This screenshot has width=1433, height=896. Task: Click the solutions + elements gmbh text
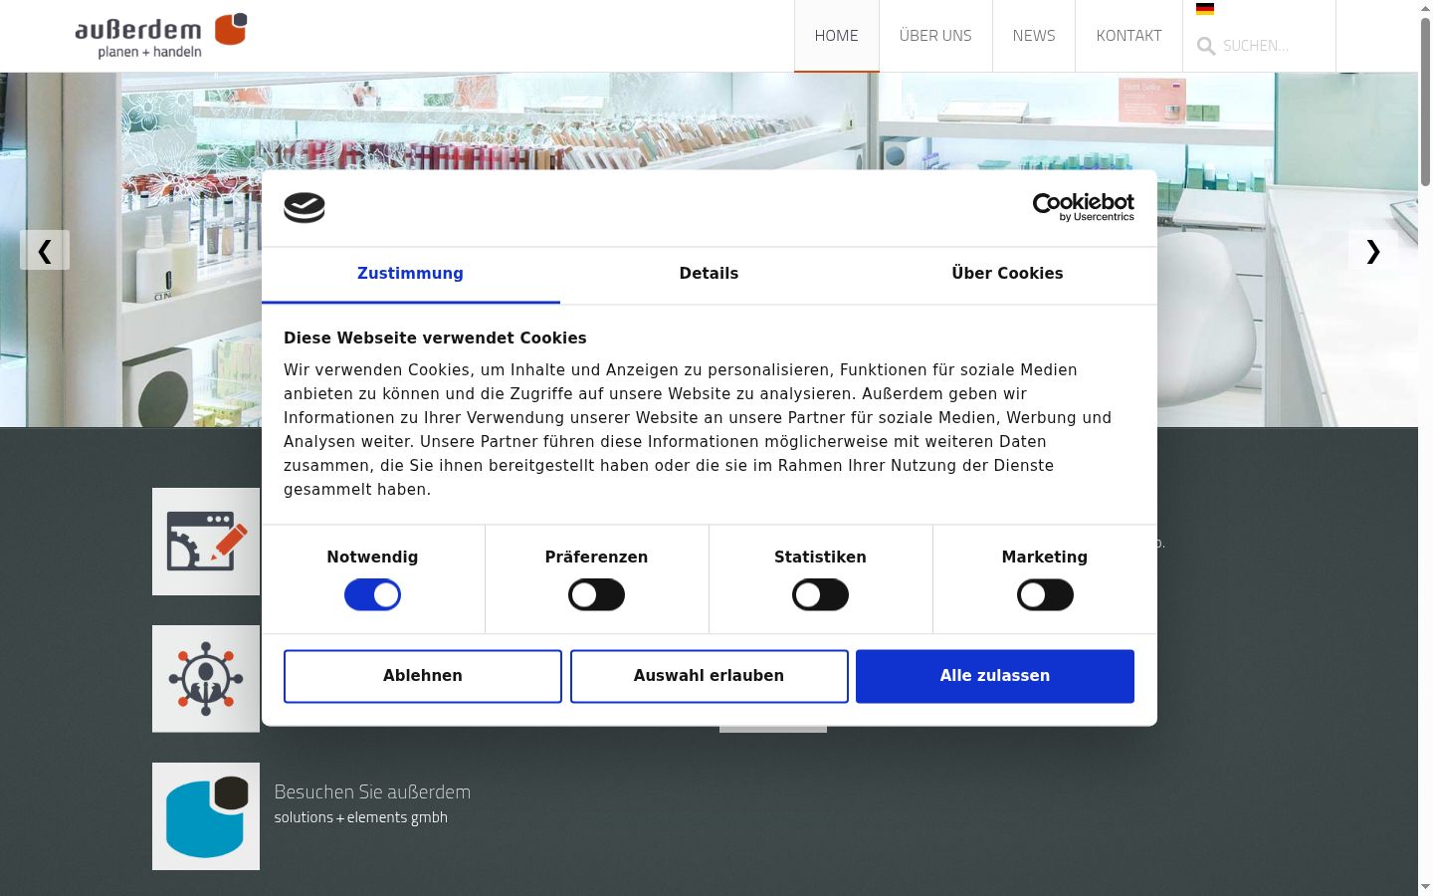(361, 817)
